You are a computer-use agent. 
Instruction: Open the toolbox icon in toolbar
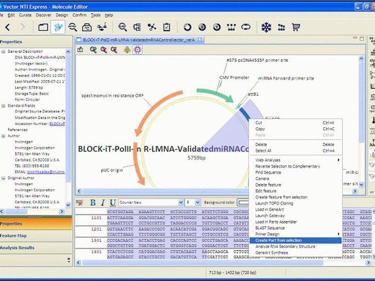87,28
